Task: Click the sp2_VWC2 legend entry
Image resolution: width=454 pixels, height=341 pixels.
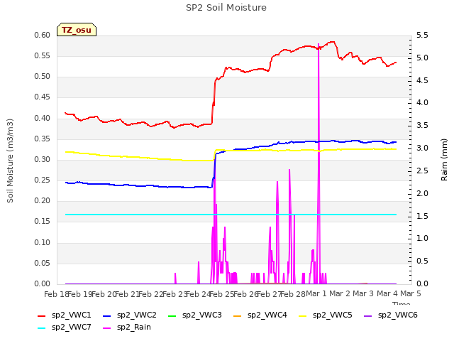Action: 130,315
